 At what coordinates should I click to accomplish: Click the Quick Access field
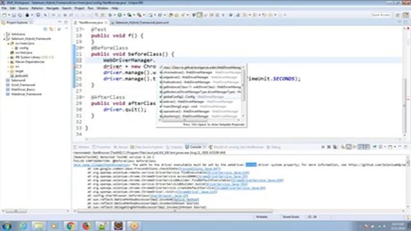click(x=381, y=15)
